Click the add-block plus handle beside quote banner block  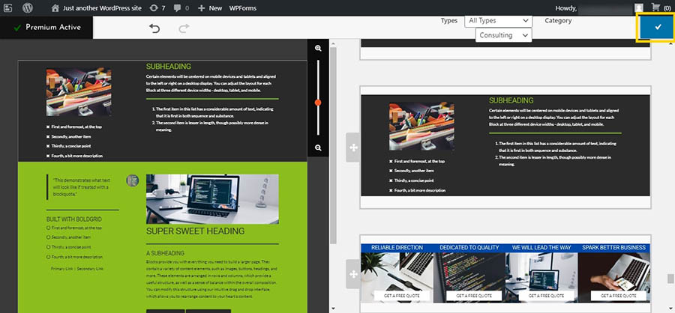[352, 275]
